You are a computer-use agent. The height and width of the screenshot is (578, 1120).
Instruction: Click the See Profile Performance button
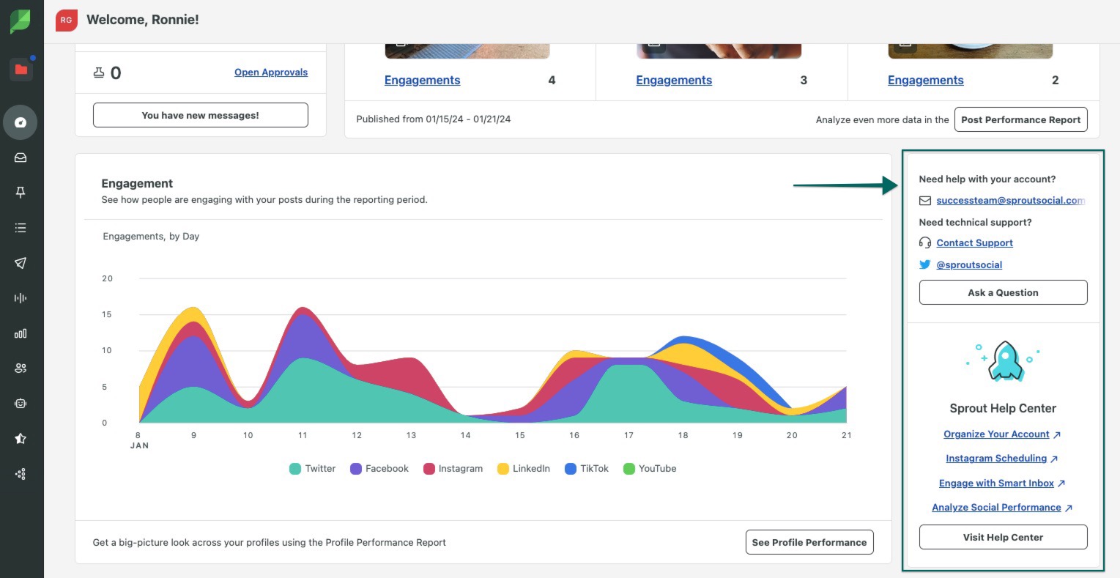[x=809, y=542]
